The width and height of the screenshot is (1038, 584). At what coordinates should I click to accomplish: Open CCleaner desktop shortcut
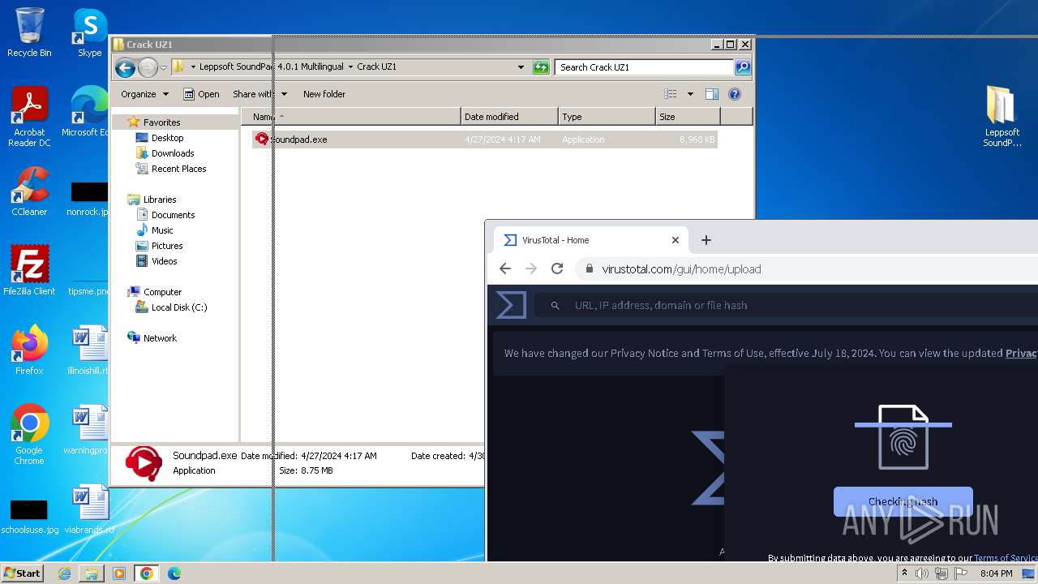(x=29, y=191)
